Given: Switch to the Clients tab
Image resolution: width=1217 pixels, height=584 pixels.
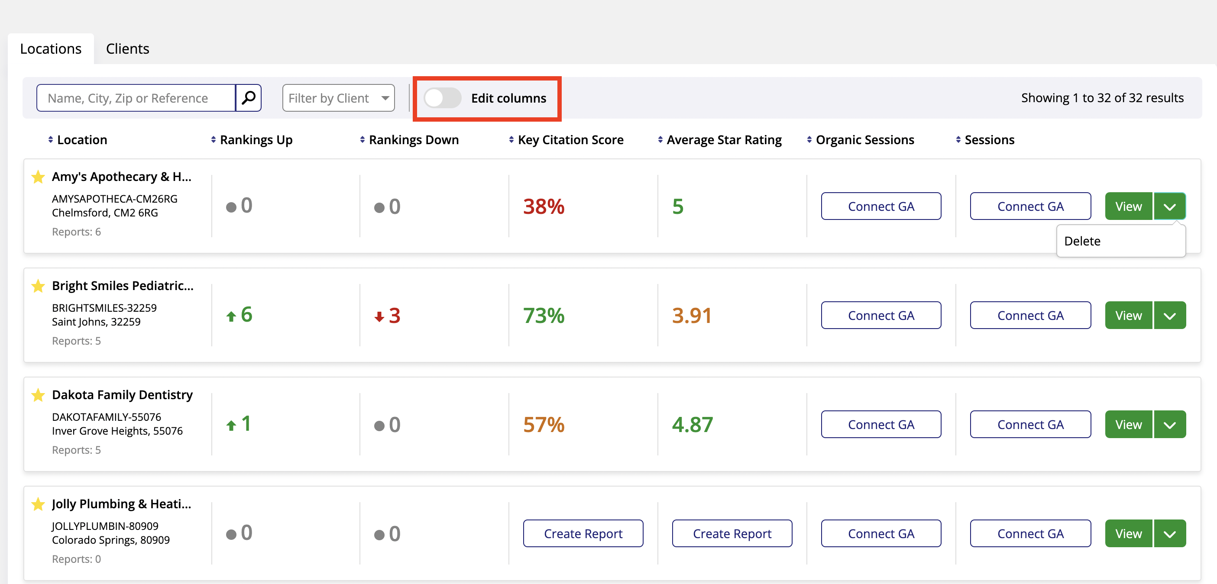Looking at the screenshot, I should (128, 48).
